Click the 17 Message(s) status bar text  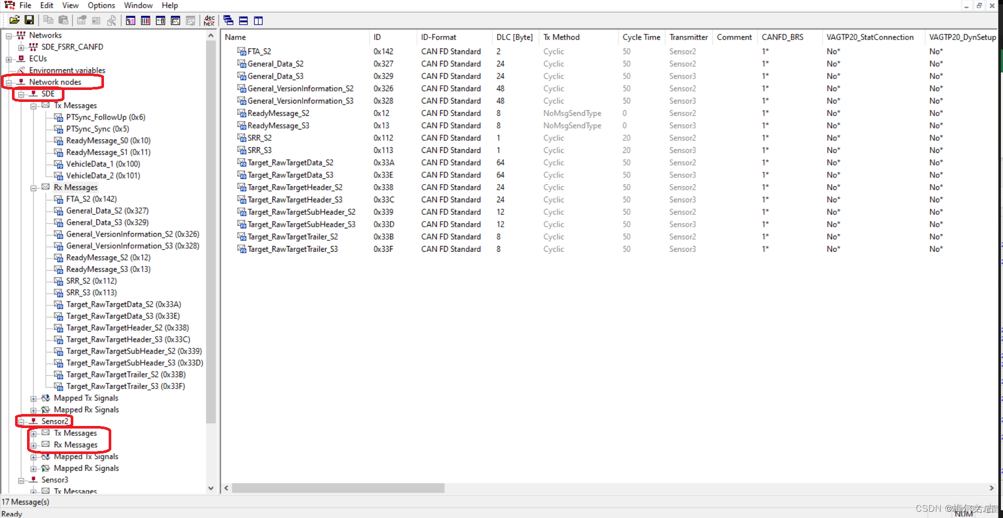(x=25, y=502)
